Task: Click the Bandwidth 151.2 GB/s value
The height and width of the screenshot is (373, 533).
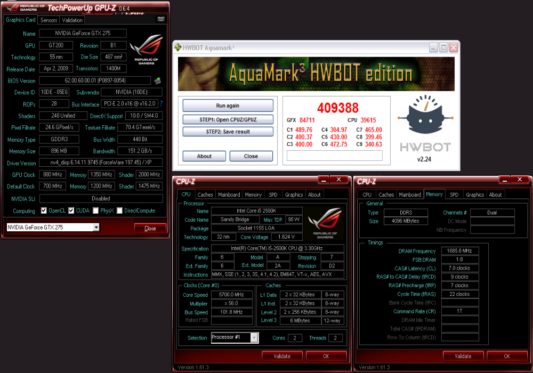Action: 140,151
